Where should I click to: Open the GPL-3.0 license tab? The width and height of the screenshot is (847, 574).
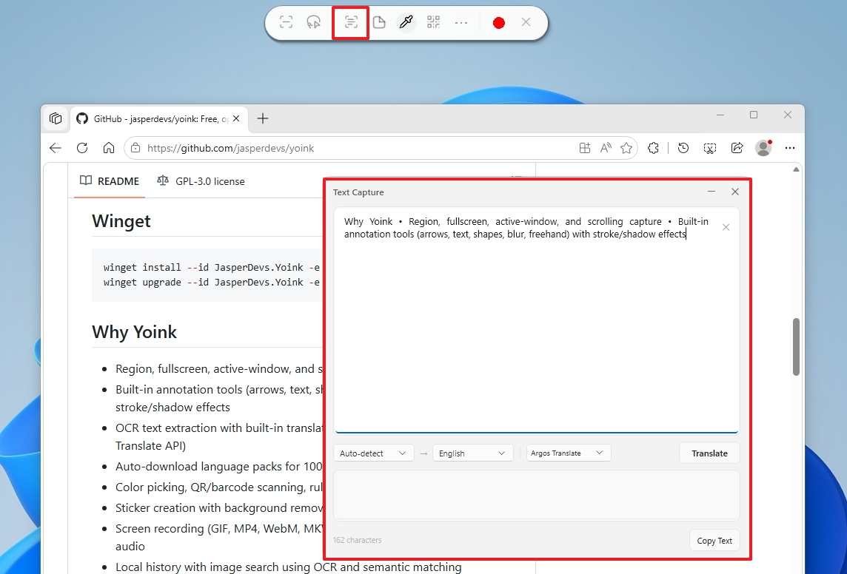tap(201, 181)
